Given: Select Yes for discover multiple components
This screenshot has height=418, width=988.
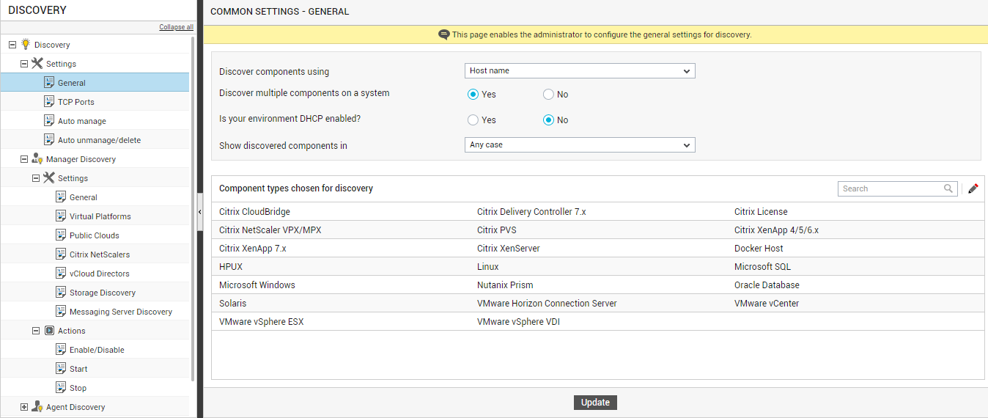Looking at the screenshot, I should coord(473,95).
